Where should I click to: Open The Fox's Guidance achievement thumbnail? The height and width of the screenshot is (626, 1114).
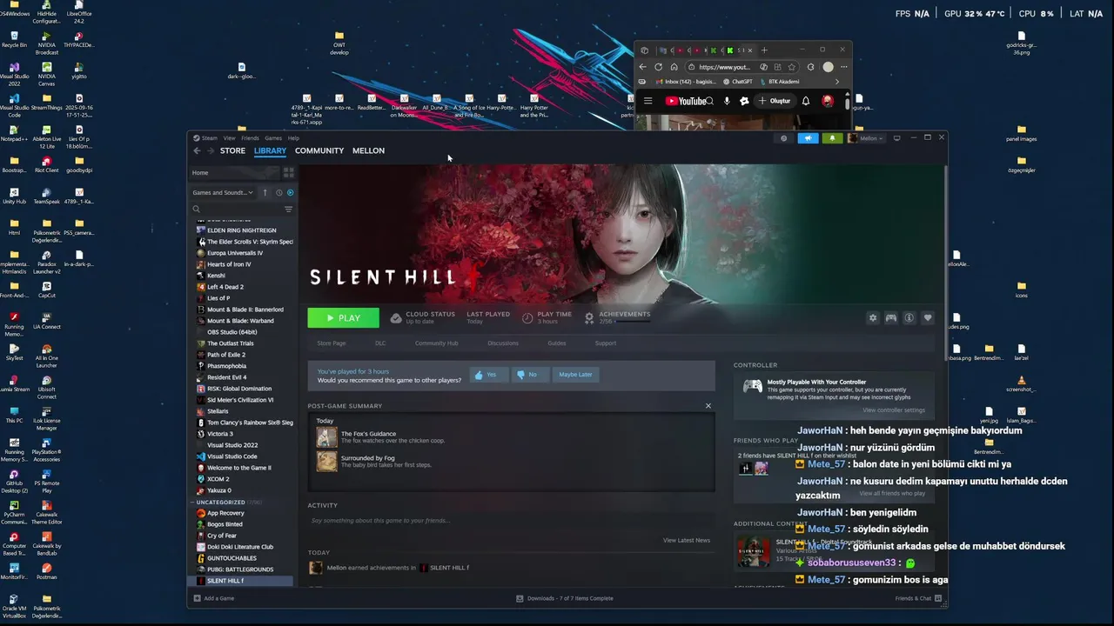(x=326, y=437)
